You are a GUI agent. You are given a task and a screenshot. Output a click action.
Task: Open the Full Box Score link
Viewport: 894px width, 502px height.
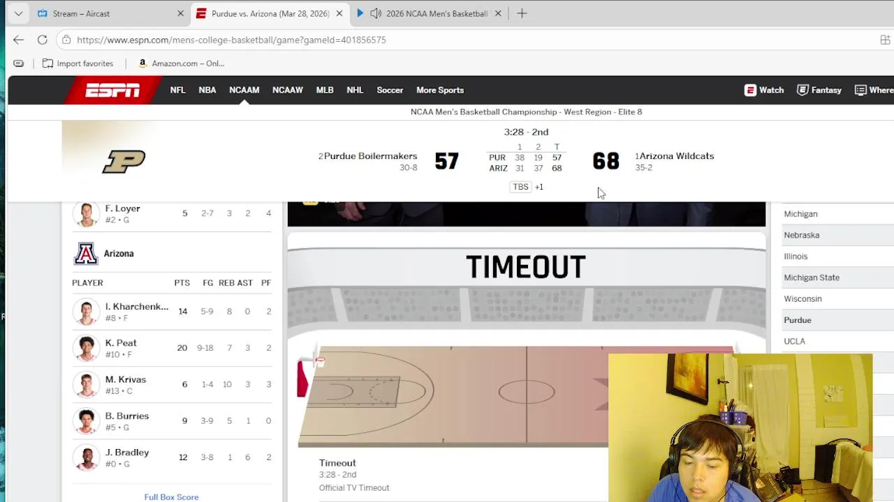(171, 497)
